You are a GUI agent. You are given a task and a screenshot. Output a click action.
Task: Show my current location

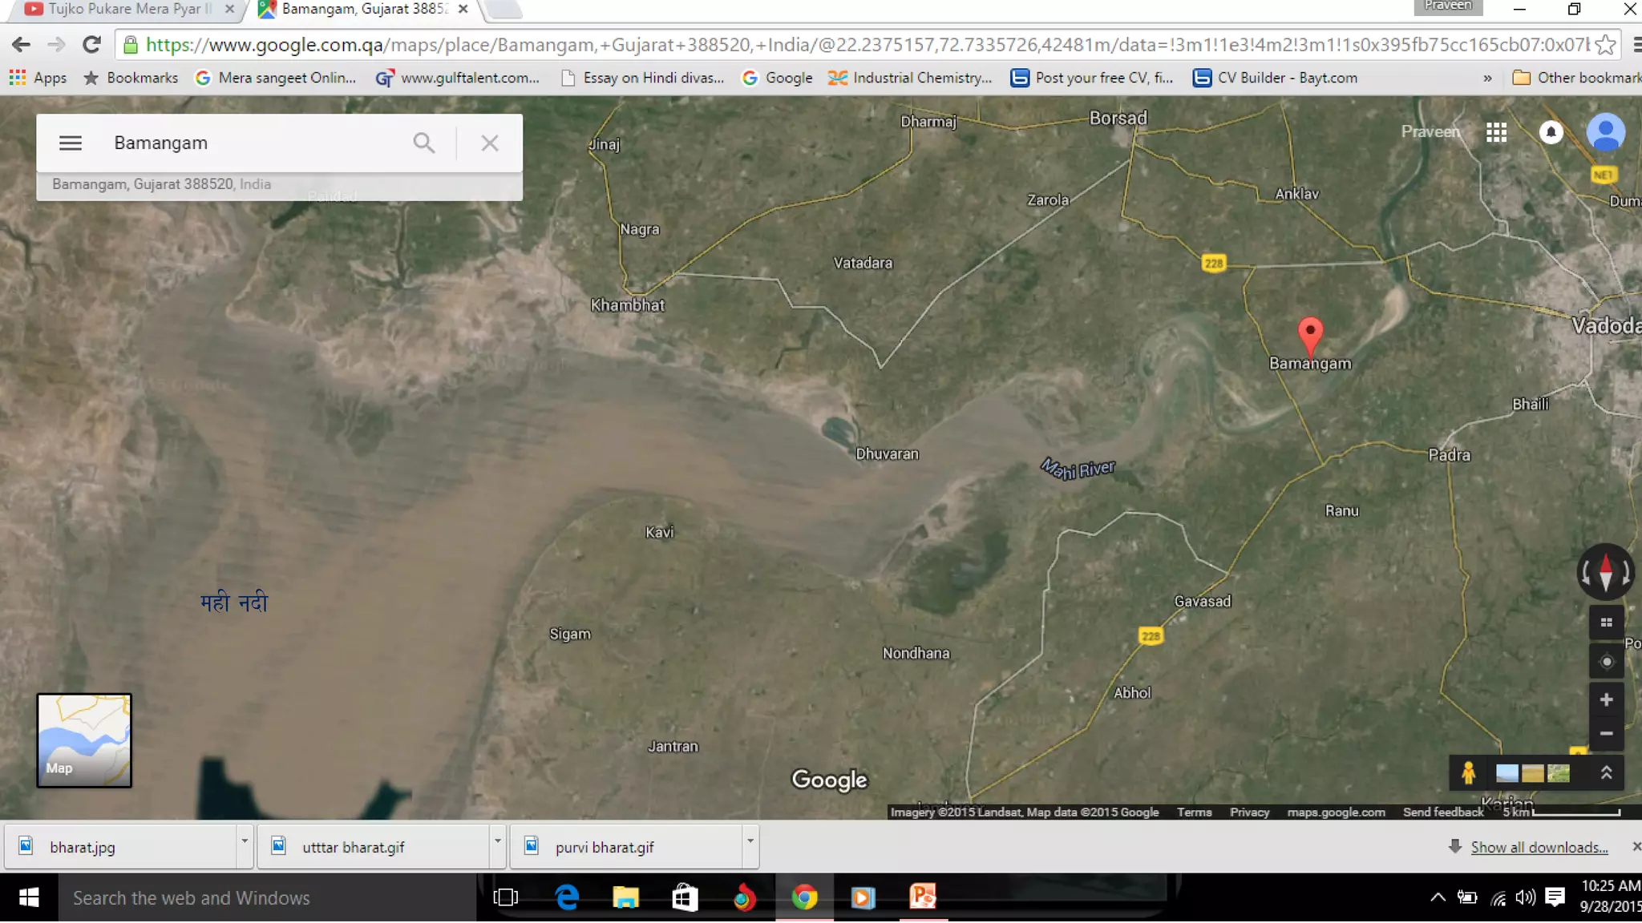click(x=1606, y=662)
